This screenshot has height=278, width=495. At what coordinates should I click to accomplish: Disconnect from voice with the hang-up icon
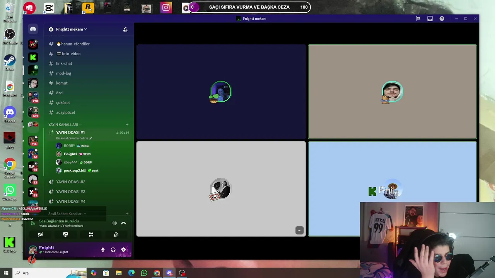click(123, 223)
